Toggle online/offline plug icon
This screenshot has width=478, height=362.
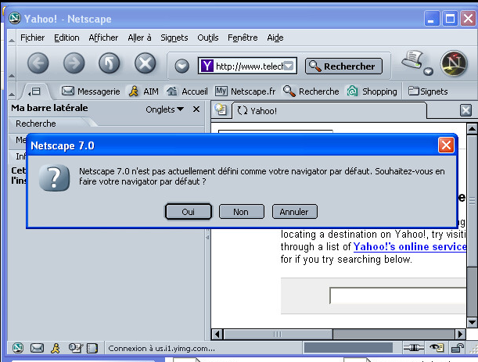pyautogui.click(x=413, y=348)
